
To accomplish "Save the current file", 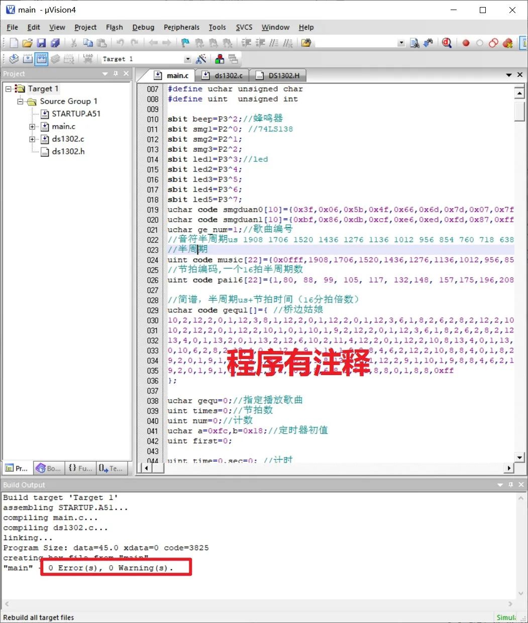I will point(42,43).
